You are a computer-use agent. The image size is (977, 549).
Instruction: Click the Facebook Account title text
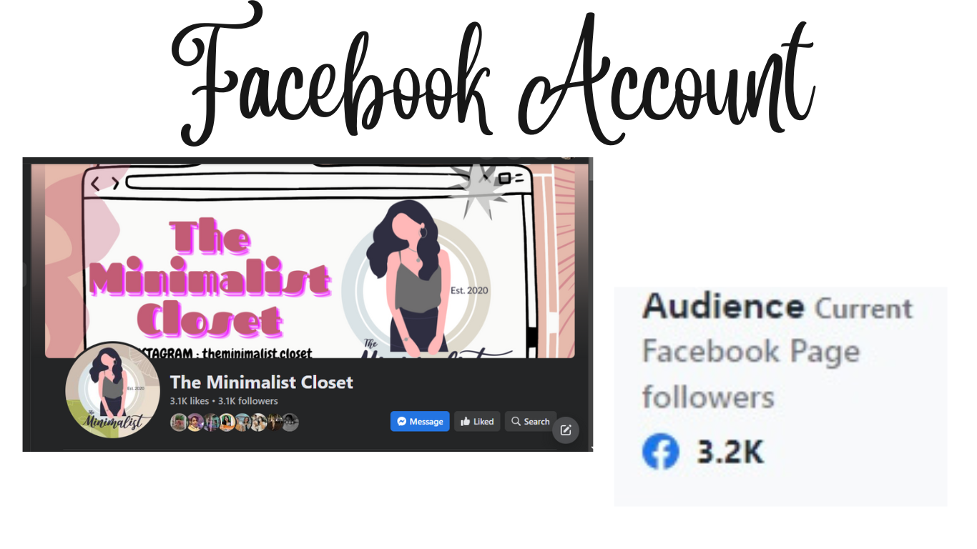click(x=493, y=74)
